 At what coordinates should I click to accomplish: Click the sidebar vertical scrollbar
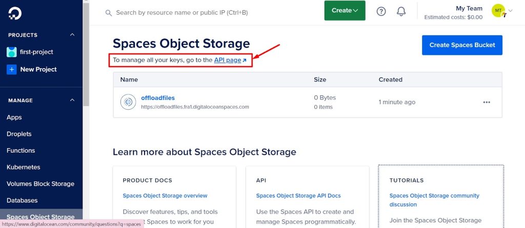[86, 54]
